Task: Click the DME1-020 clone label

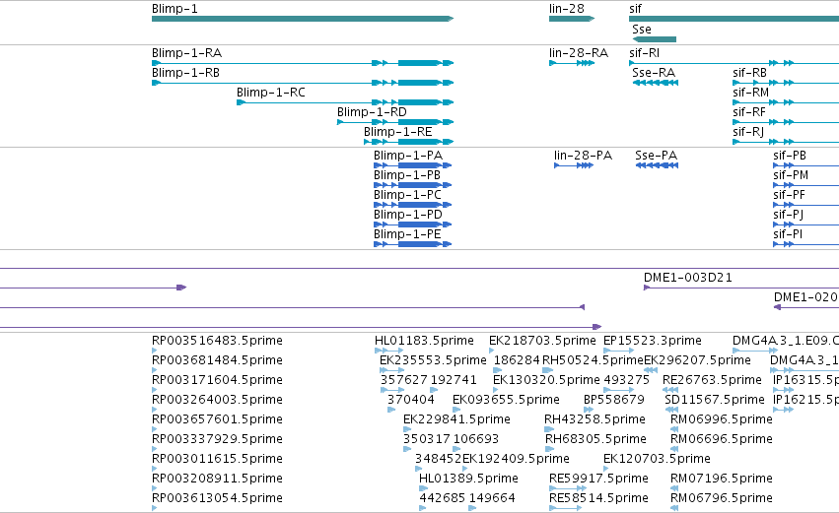Action: (x=805, y=297)
